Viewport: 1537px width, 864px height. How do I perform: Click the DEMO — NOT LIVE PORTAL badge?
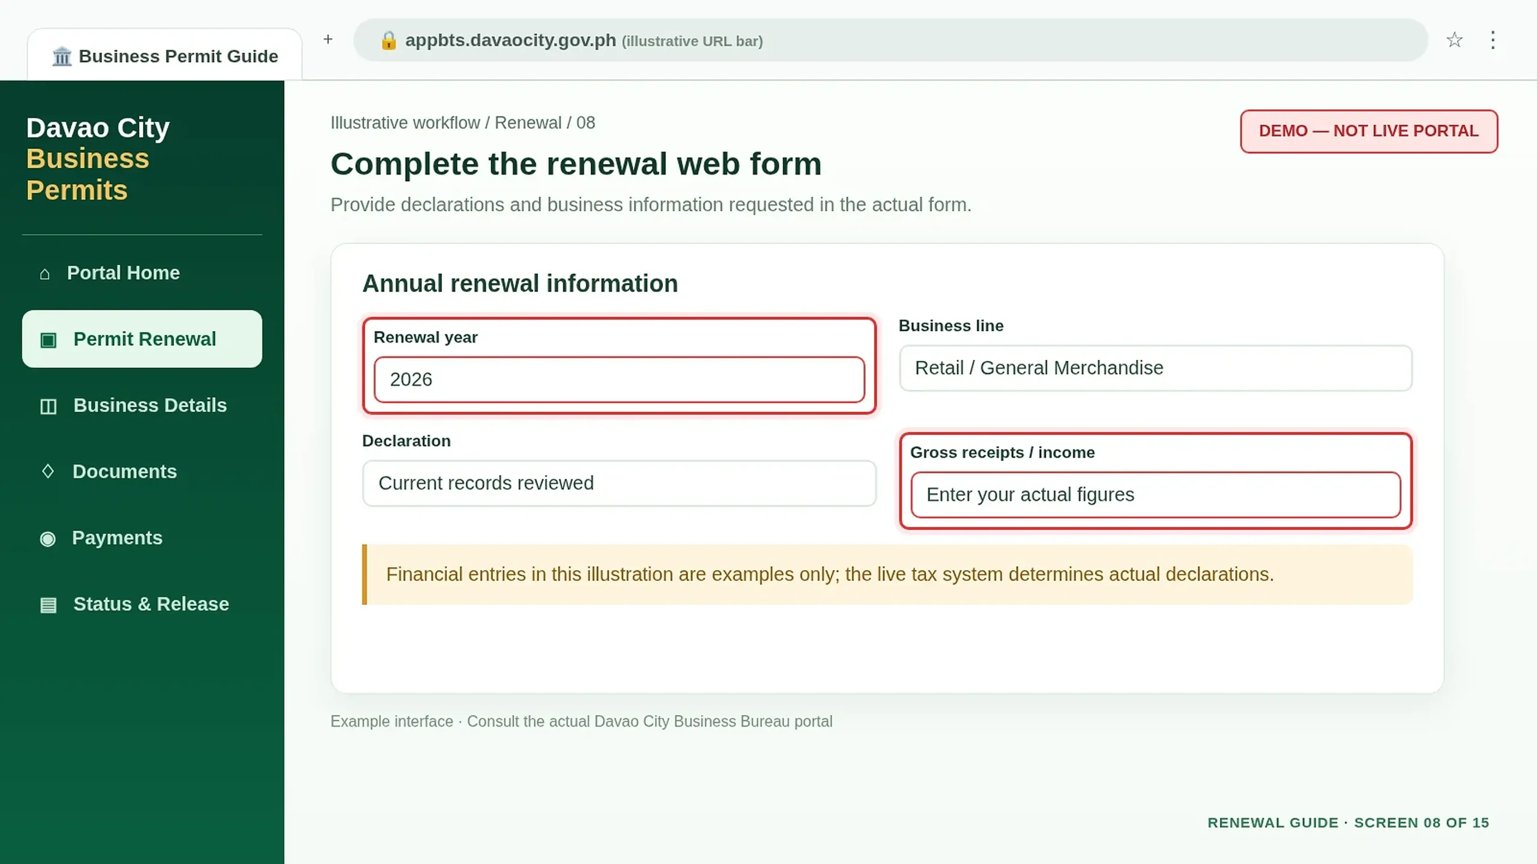(1369, 131)
